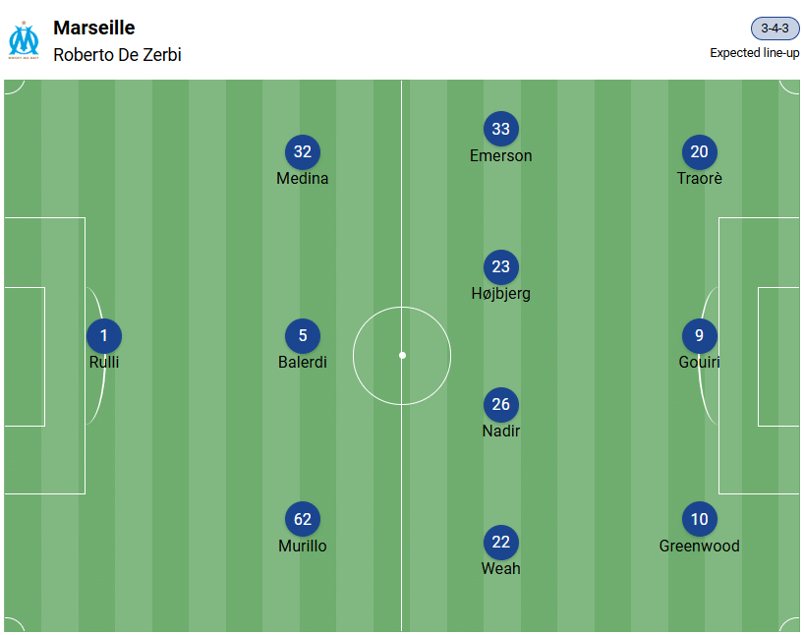
Task: Open Emerson's number 33 player badge
Action: click(x=501, y=130)
